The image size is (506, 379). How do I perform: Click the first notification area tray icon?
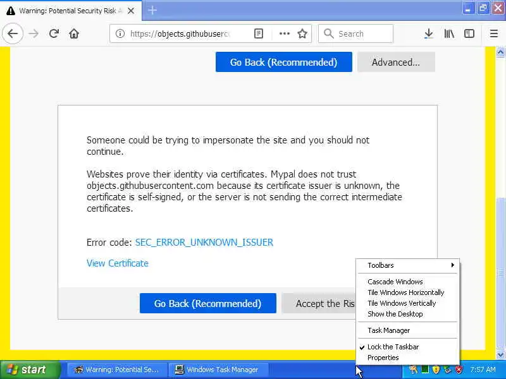coord(414,370)
